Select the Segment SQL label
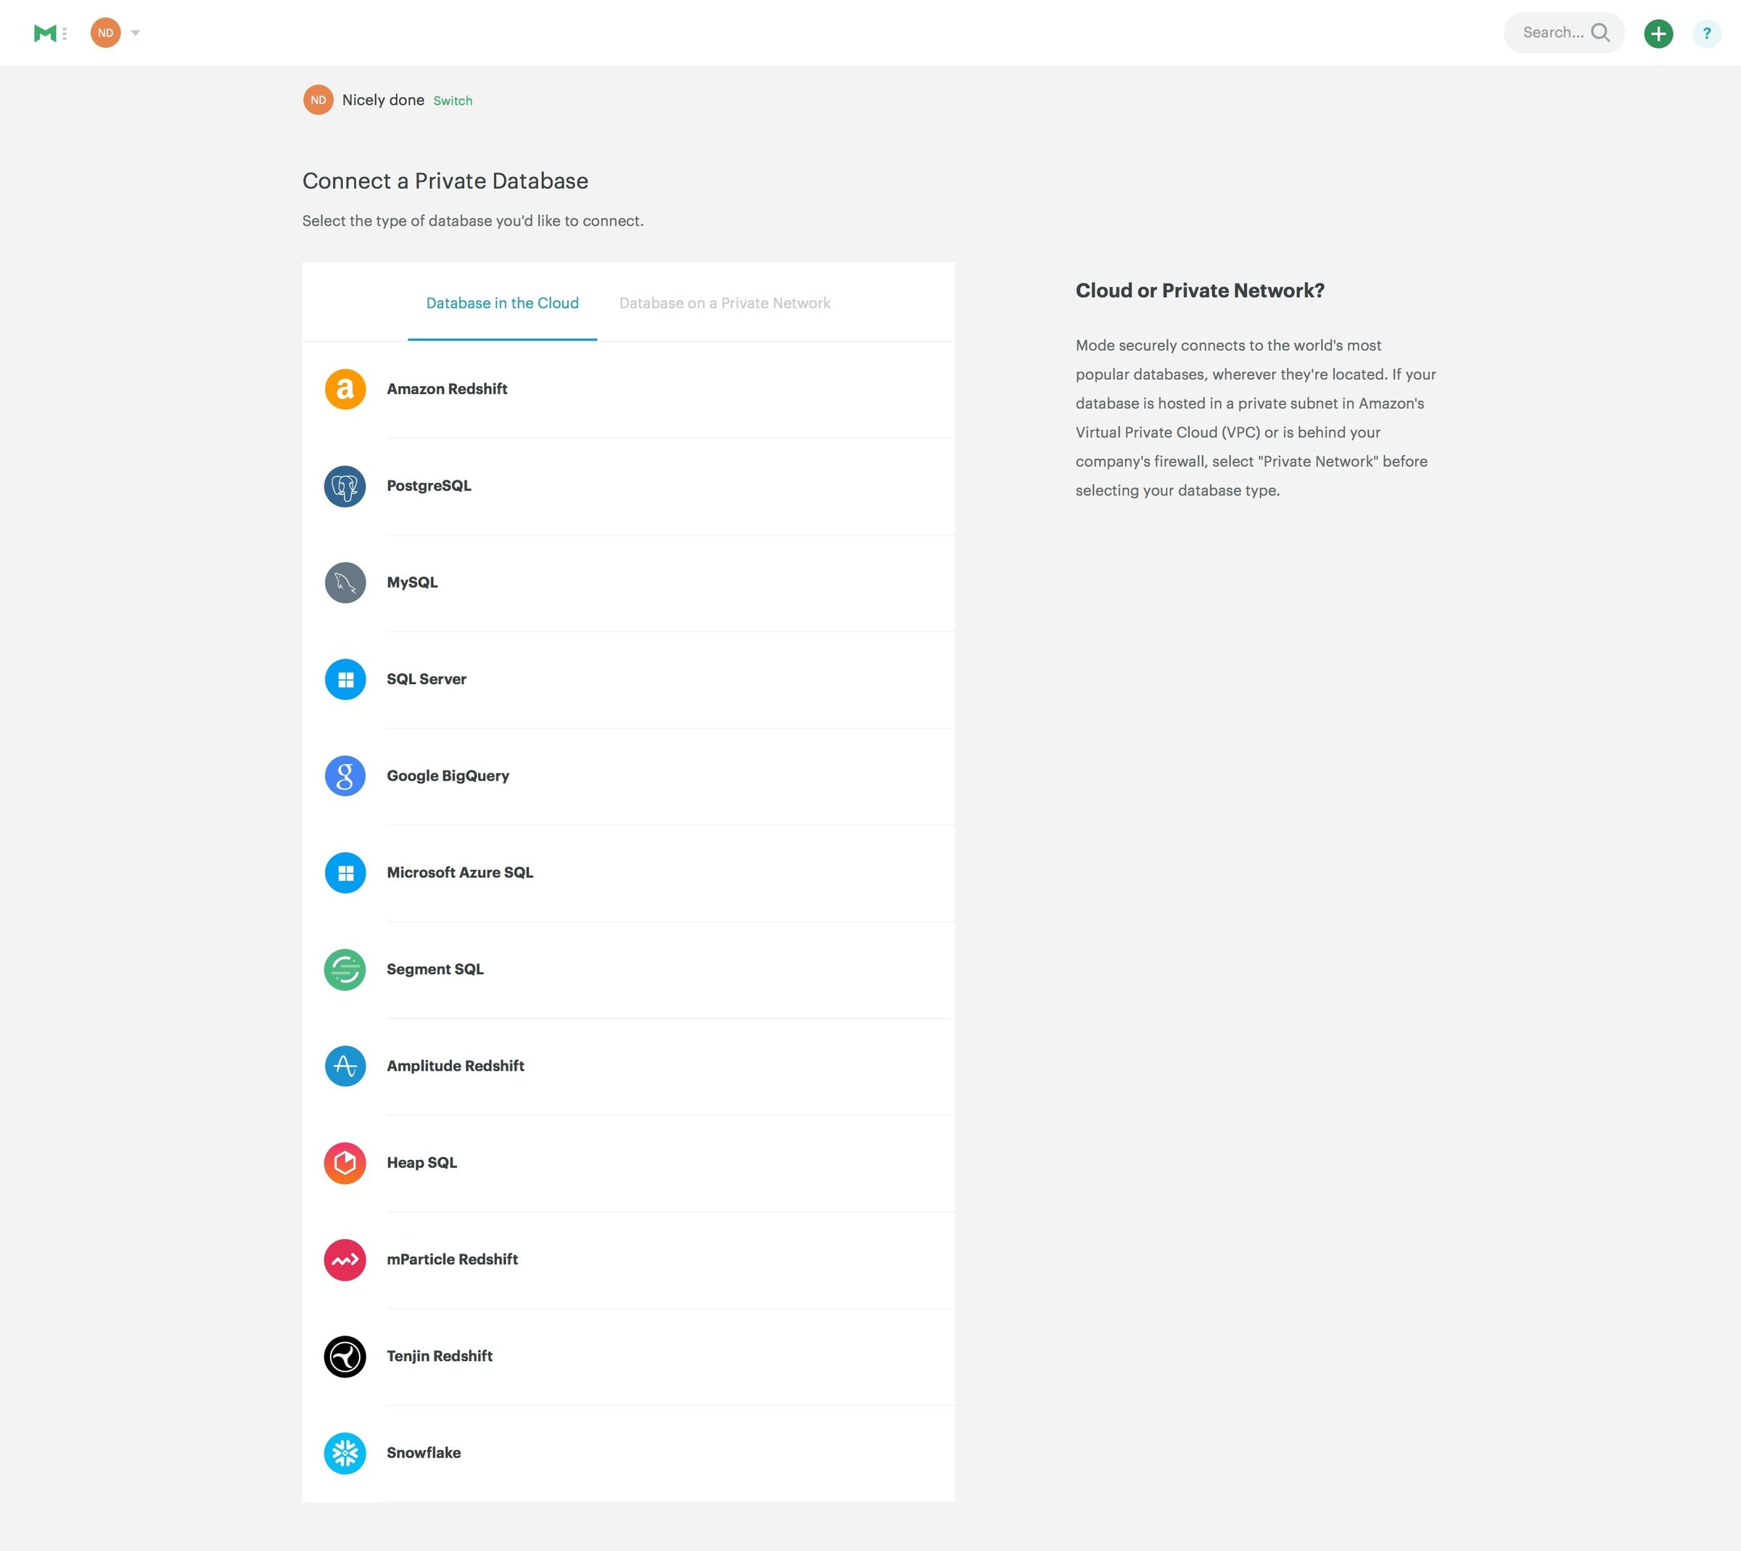The image size is (1741, 1551). pos(435,969)
